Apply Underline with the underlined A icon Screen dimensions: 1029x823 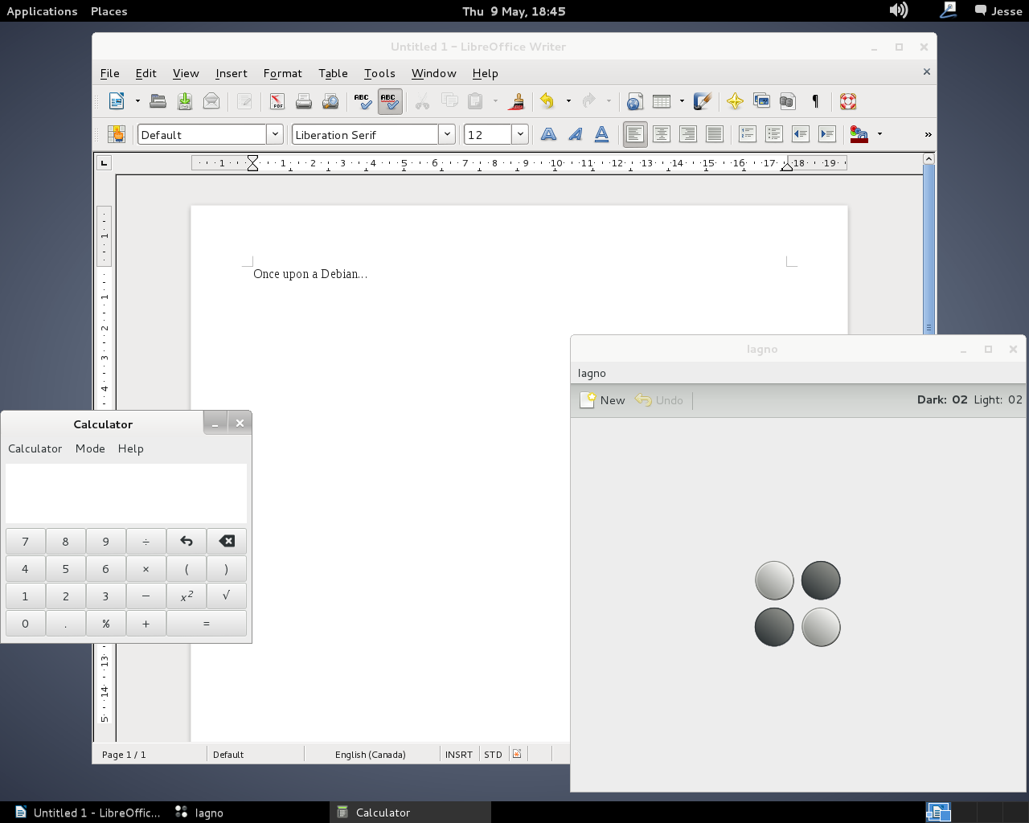(601, 134)
